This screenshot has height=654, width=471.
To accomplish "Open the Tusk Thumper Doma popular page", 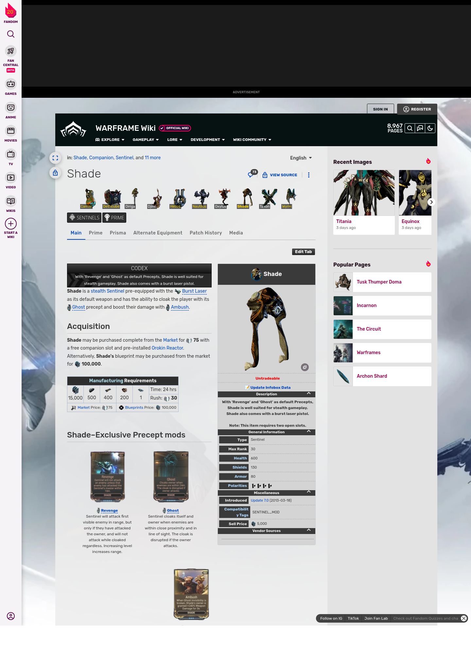I will tap(382, 282).
